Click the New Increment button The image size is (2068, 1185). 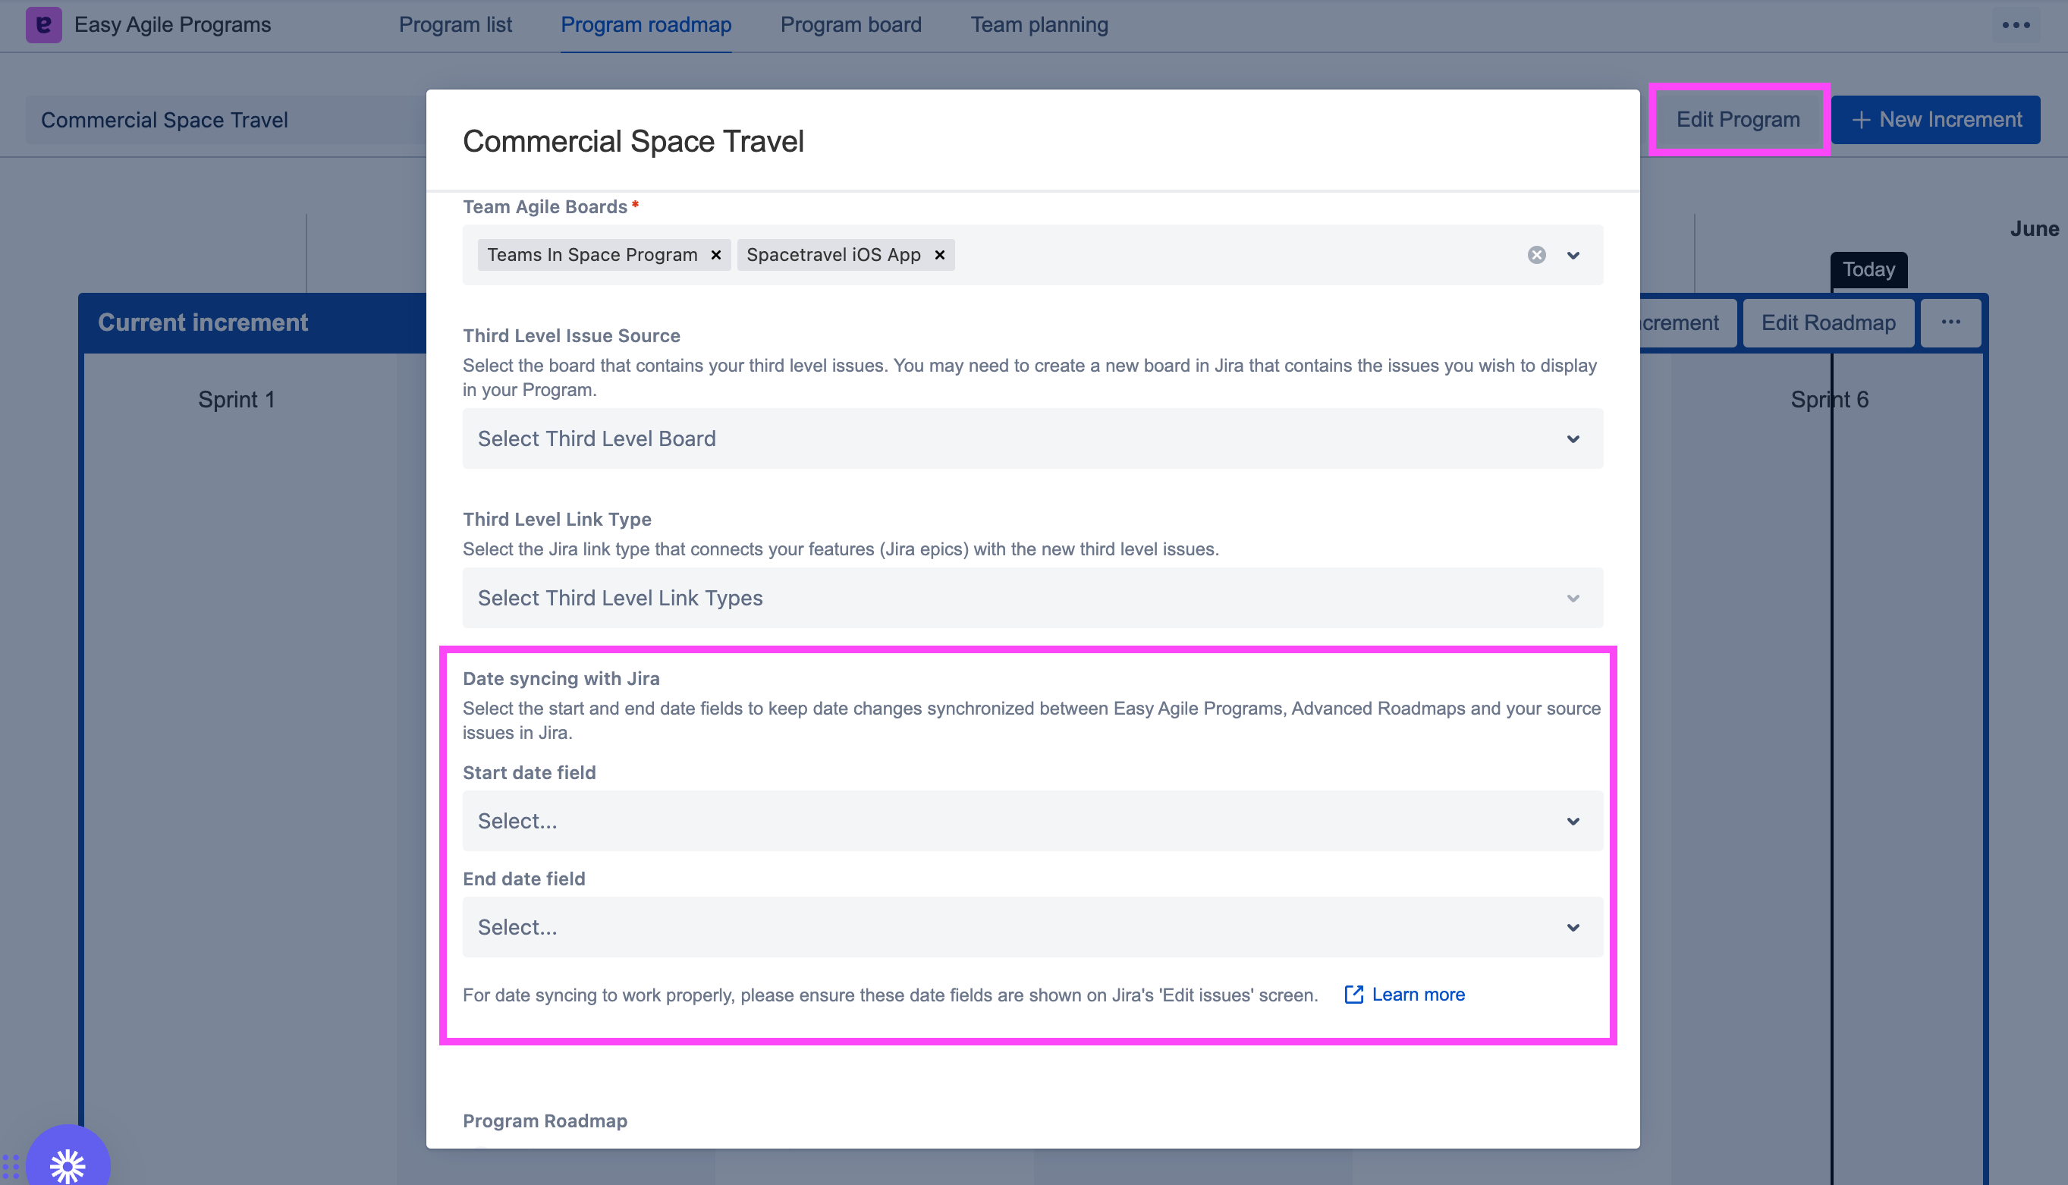tap(1935, 120)
